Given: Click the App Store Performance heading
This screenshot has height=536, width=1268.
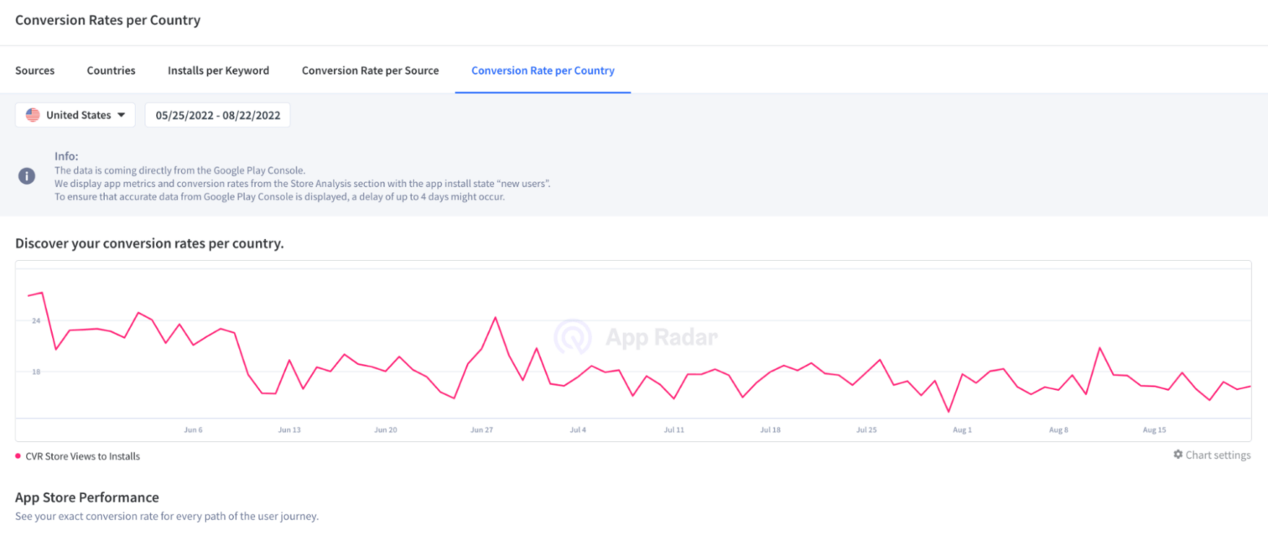Looking at the screenshot, I should coord(87,497).
